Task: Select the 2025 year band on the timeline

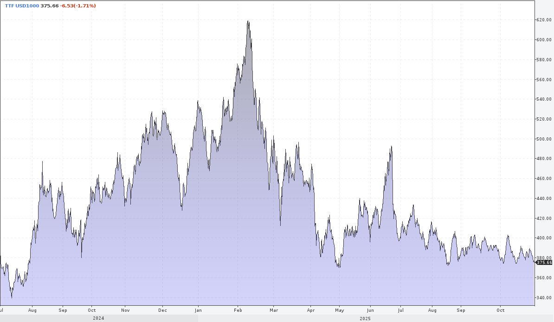Action: point(364,318)
